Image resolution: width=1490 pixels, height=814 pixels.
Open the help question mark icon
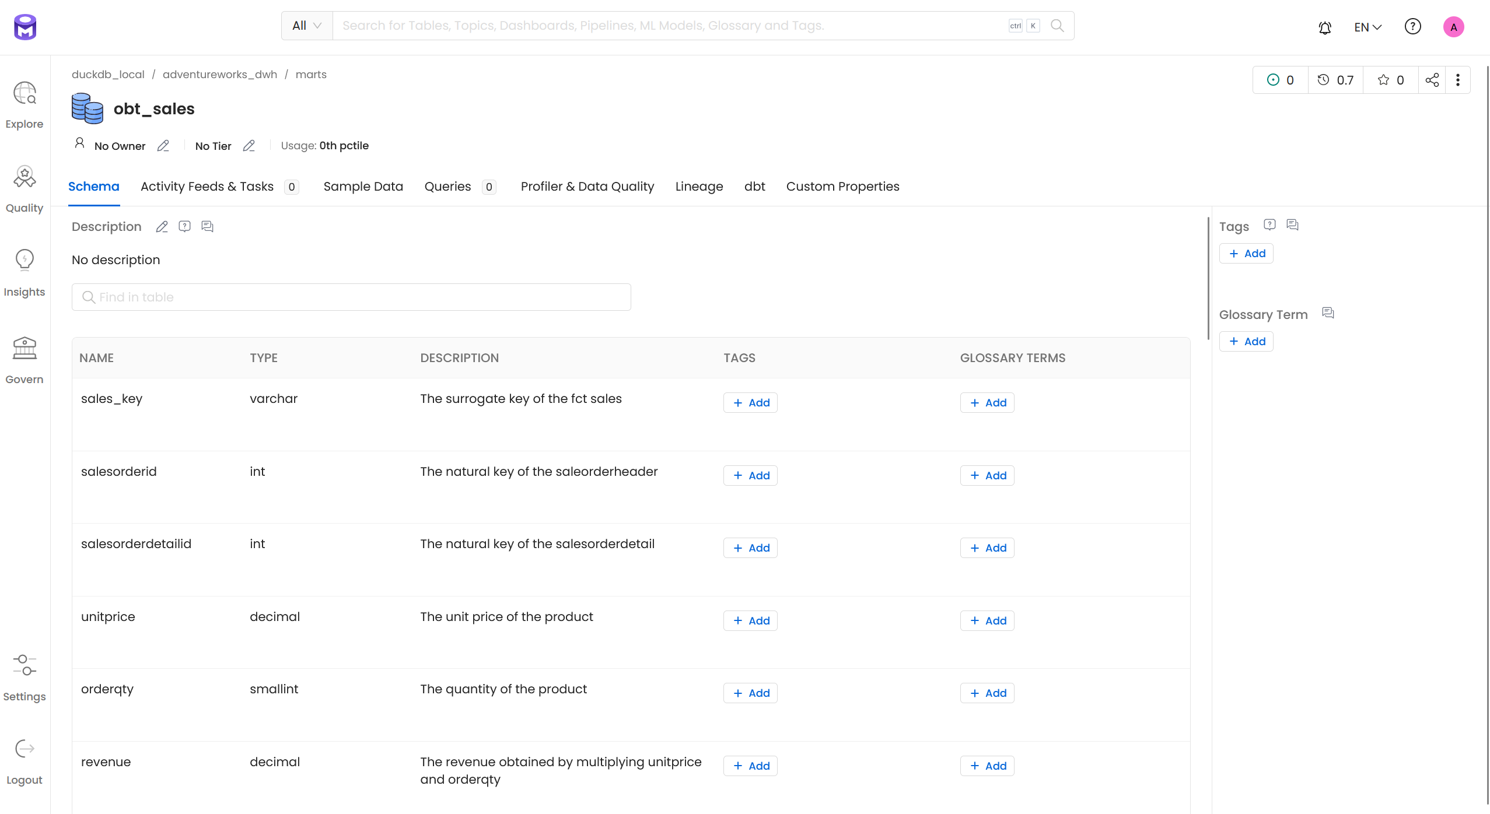pyautogui.click(x=1412, y=27)
